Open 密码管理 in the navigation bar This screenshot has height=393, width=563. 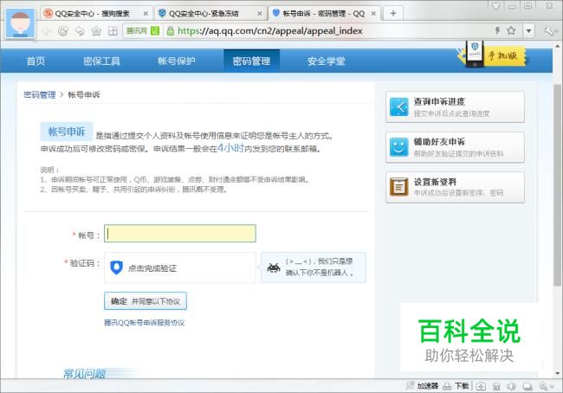(251, 61)
